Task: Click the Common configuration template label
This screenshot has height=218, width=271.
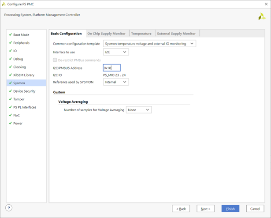Action: pyautogui.click(x=76, y=44)
